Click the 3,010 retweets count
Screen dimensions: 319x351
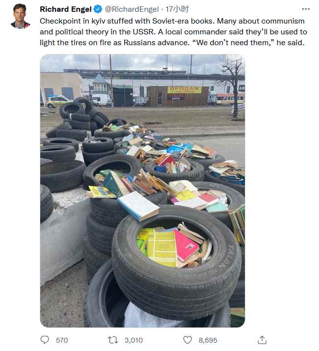(x=133, y=340)
